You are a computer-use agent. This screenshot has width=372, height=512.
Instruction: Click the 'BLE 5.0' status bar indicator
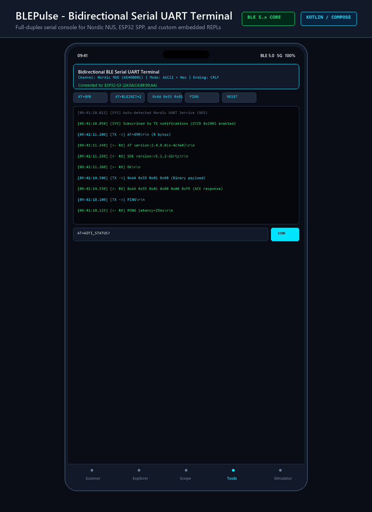coord(267,56)
